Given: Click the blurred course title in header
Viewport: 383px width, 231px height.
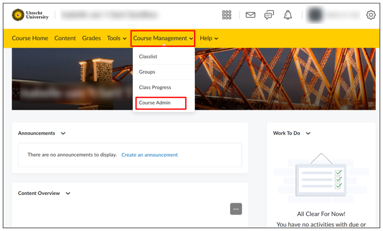Looking at the screenshot, I should (109, 15).
